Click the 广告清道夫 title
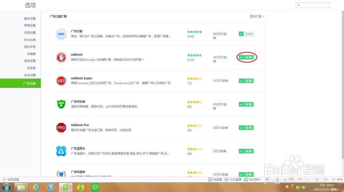The height and width of the screenshot is (192, 344). (78, 148)
